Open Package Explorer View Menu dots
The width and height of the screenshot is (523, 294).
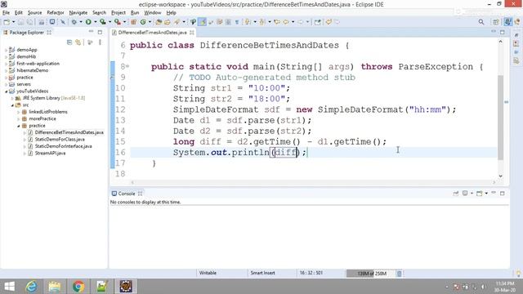(x=100, y=42)
